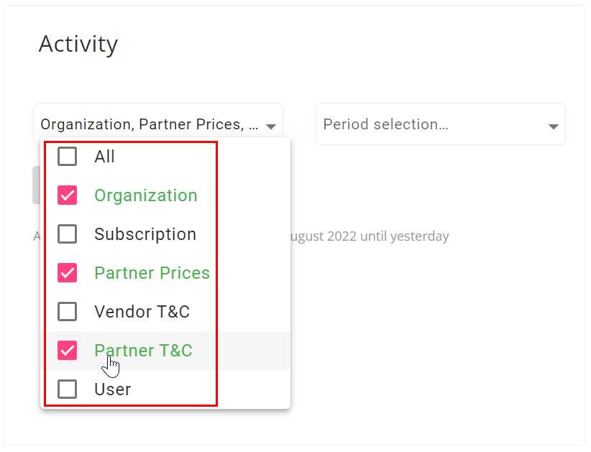This screenshot has width=591, height=452.
Task: Click the green Partner Prices option text
Action: coord(152,272)
